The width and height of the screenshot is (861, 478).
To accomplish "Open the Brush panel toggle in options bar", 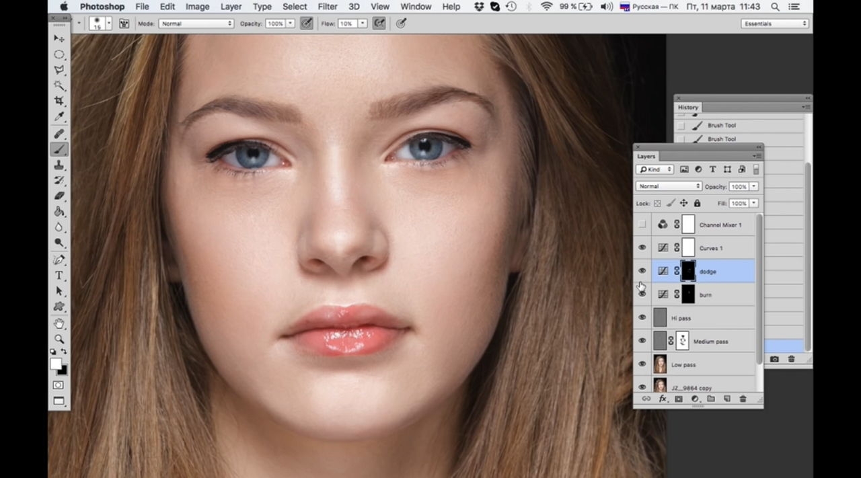I will pyautogui.click(x=124, y=24).
